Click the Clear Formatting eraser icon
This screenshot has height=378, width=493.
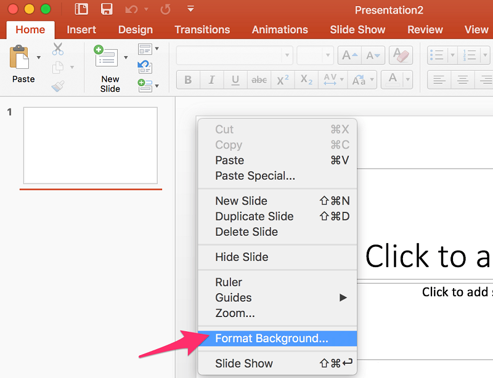click(401, 55)
